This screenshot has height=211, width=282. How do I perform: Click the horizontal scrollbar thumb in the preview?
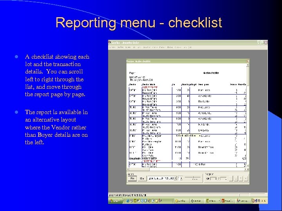139,169
